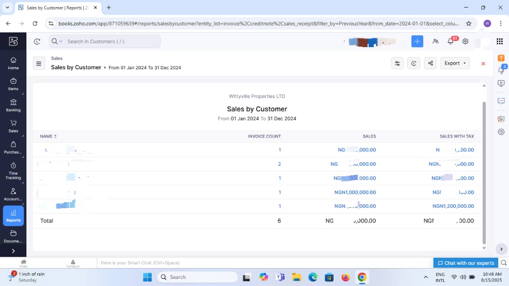Close the Sales by Customer report
Screen dimensions: 509x286
click(483, 64)
